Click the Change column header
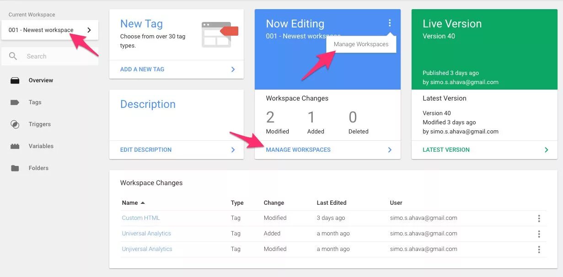Image resolution: width=563 pixels, height=277 pixels. coord(274,203)
